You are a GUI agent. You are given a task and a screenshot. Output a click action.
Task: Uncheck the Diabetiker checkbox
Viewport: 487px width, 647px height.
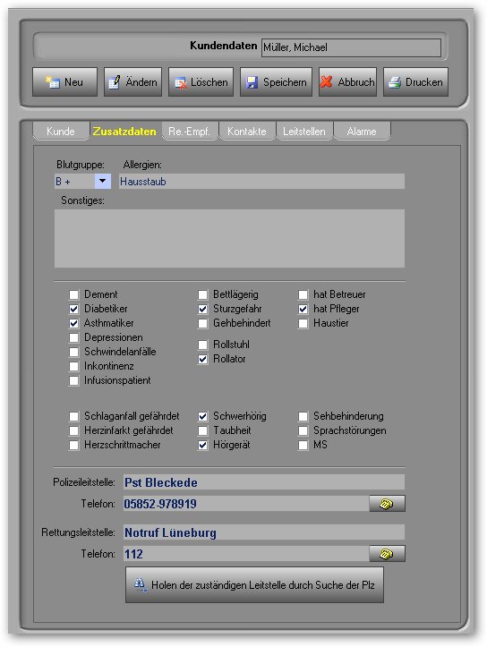point(74,309)
